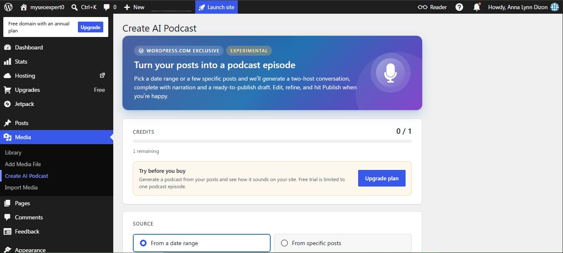
Task: Click the EXPERIMENTAL badge
Action: click(x=249, y=51)
